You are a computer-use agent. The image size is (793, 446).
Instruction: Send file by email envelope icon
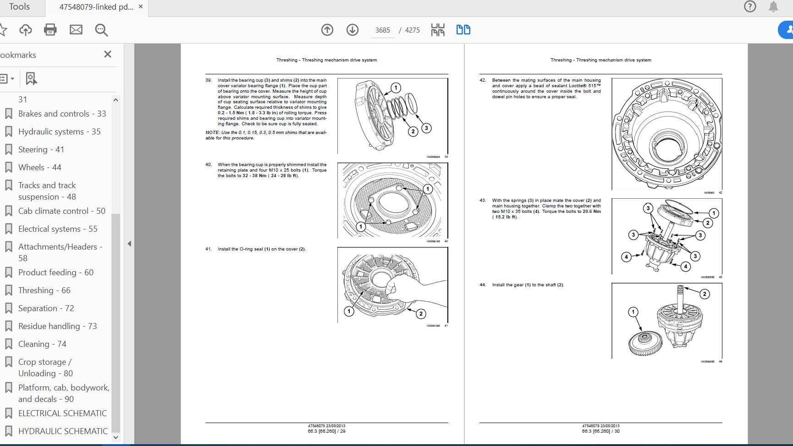click(x=76, y=30)
